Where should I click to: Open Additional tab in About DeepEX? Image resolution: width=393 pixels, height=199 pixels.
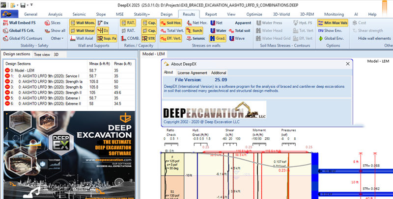click(x=219, y=73)
